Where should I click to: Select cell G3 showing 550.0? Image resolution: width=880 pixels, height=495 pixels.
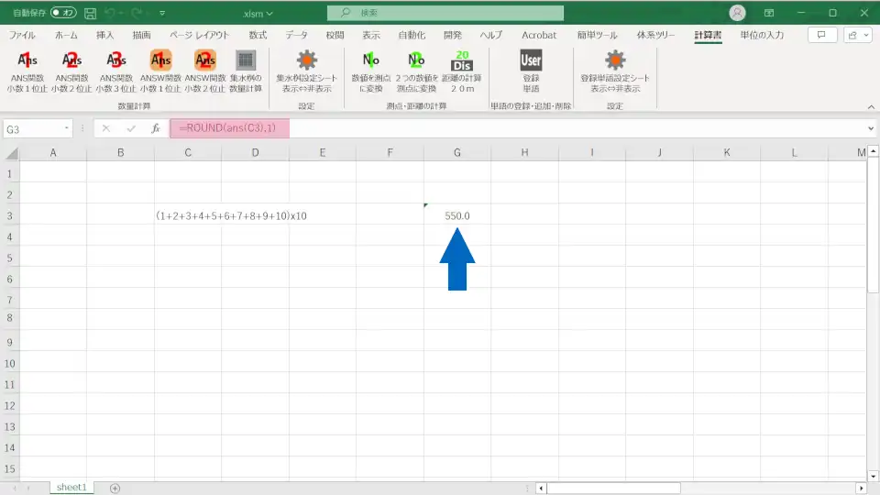click(456, 215)
